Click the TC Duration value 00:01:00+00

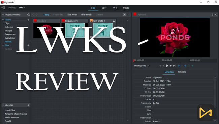[159, 96]
